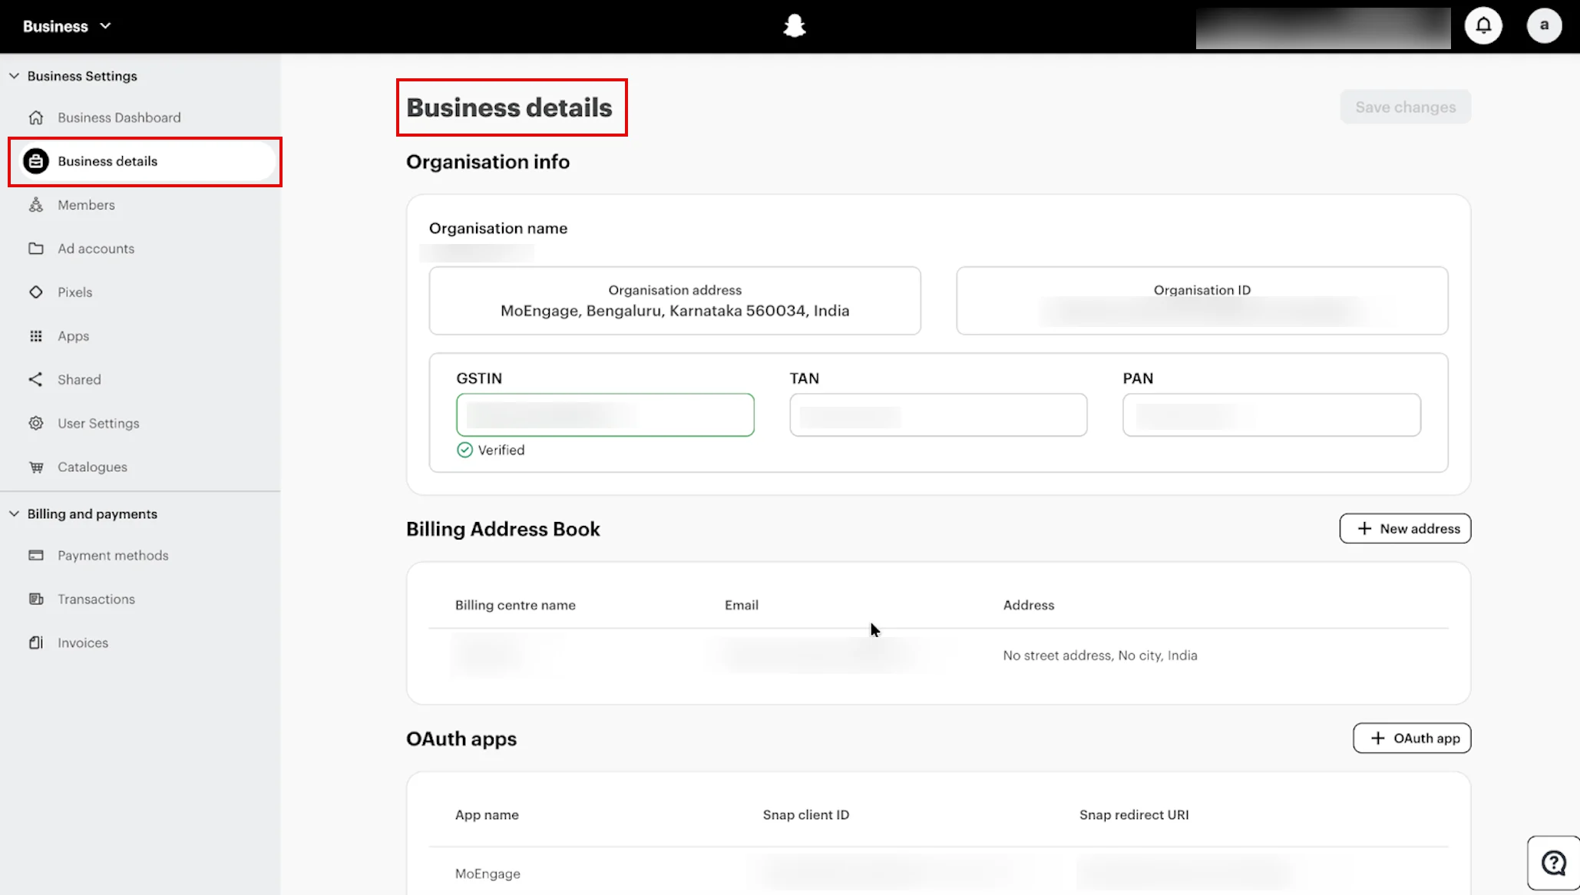Open the help chat widget
1580x895 pixels.
1553,863
